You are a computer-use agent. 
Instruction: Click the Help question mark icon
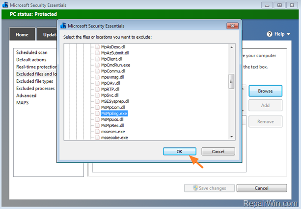[x=270, y=34]
